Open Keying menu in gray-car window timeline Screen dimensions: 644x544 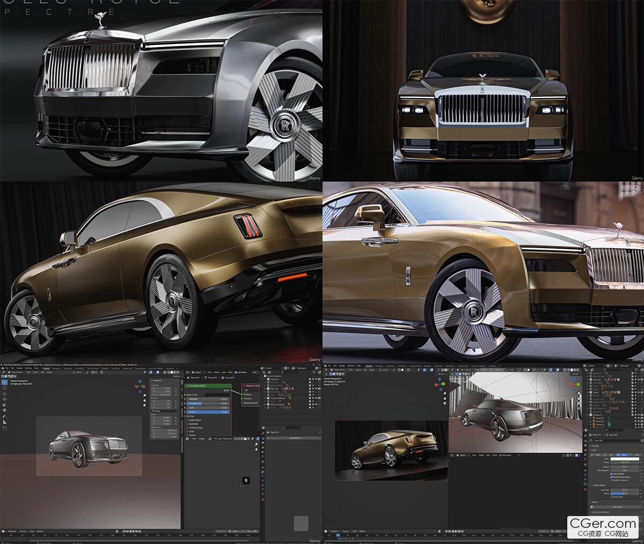point(24,531)
